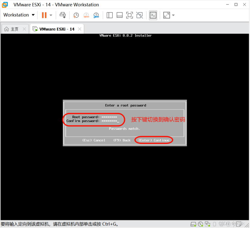Click the Root password field
This screenshot has height=228, width=250.
(x=110, y=117)
